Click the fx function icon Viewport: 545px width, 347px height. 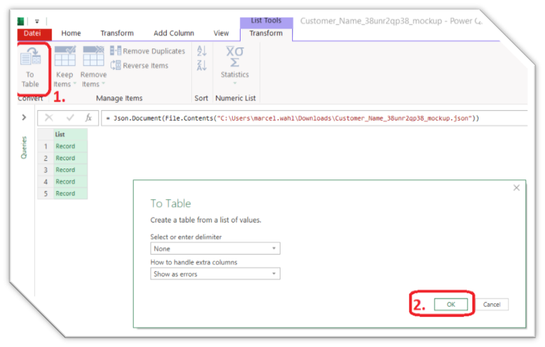[88, 118]
